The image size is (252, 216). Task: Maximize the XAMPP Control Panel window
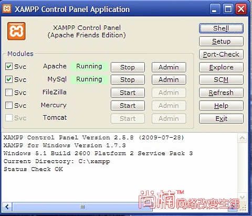(x=228, y=9)
